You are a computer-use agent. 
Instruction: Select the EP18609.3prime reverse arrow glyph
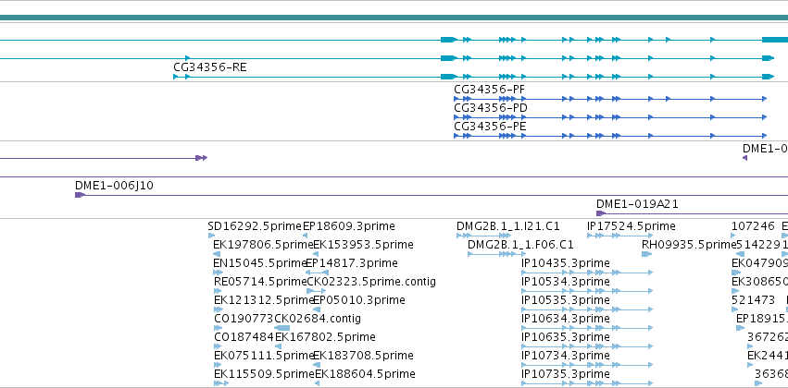pos(305,236)
